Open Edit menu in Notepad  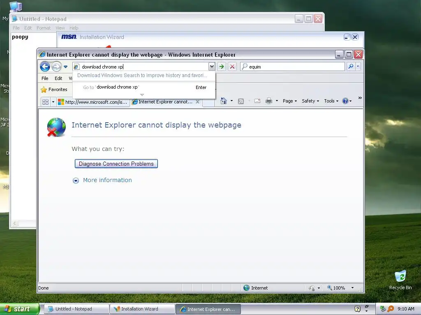pos(28,28)
